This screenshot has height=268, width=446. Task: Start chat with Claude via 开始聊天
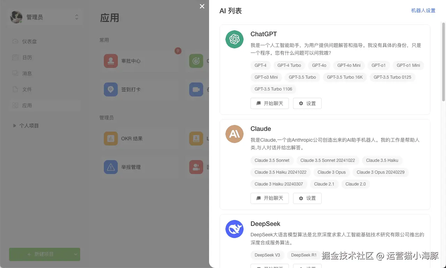(x=270, y=198)
